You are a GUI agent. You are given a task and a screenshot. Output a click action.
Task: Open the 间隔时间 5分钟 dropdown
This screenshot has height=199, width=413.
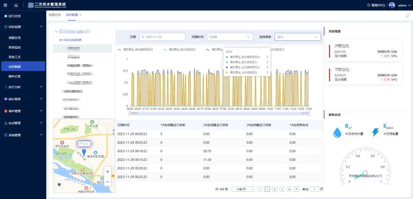(230, 37)
